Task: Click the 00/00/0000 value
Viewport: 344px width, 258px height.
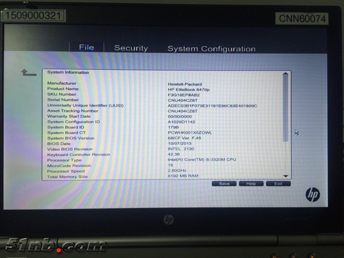Action: pos(180,117)
